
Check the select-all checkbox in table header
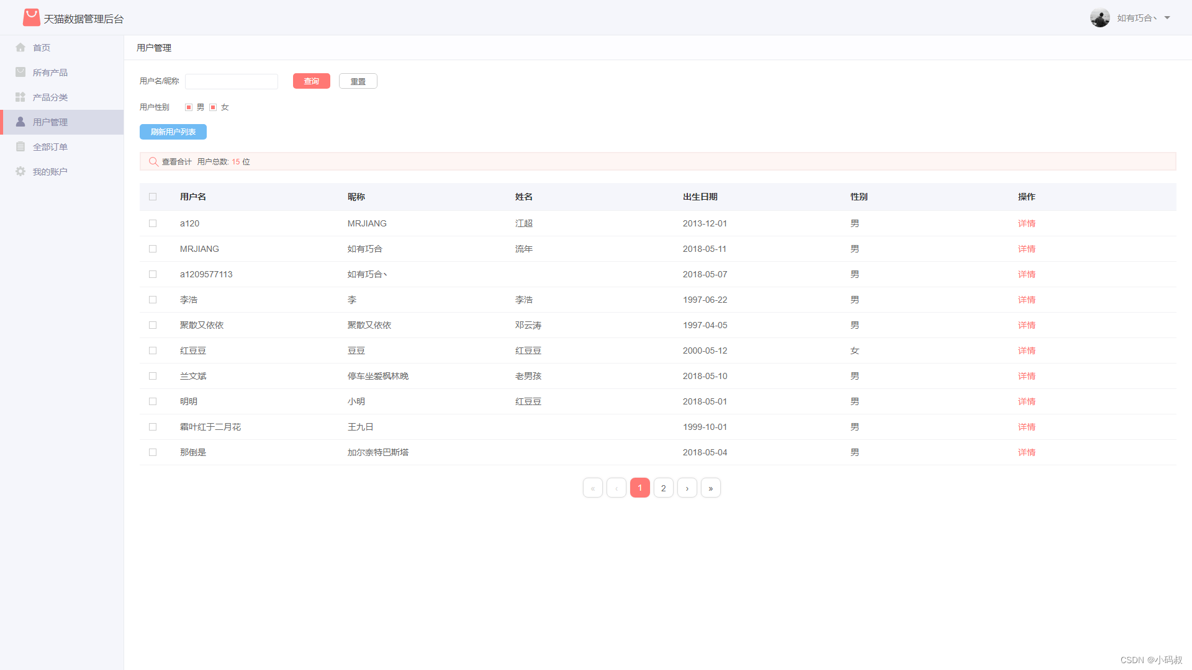(153, 197)
